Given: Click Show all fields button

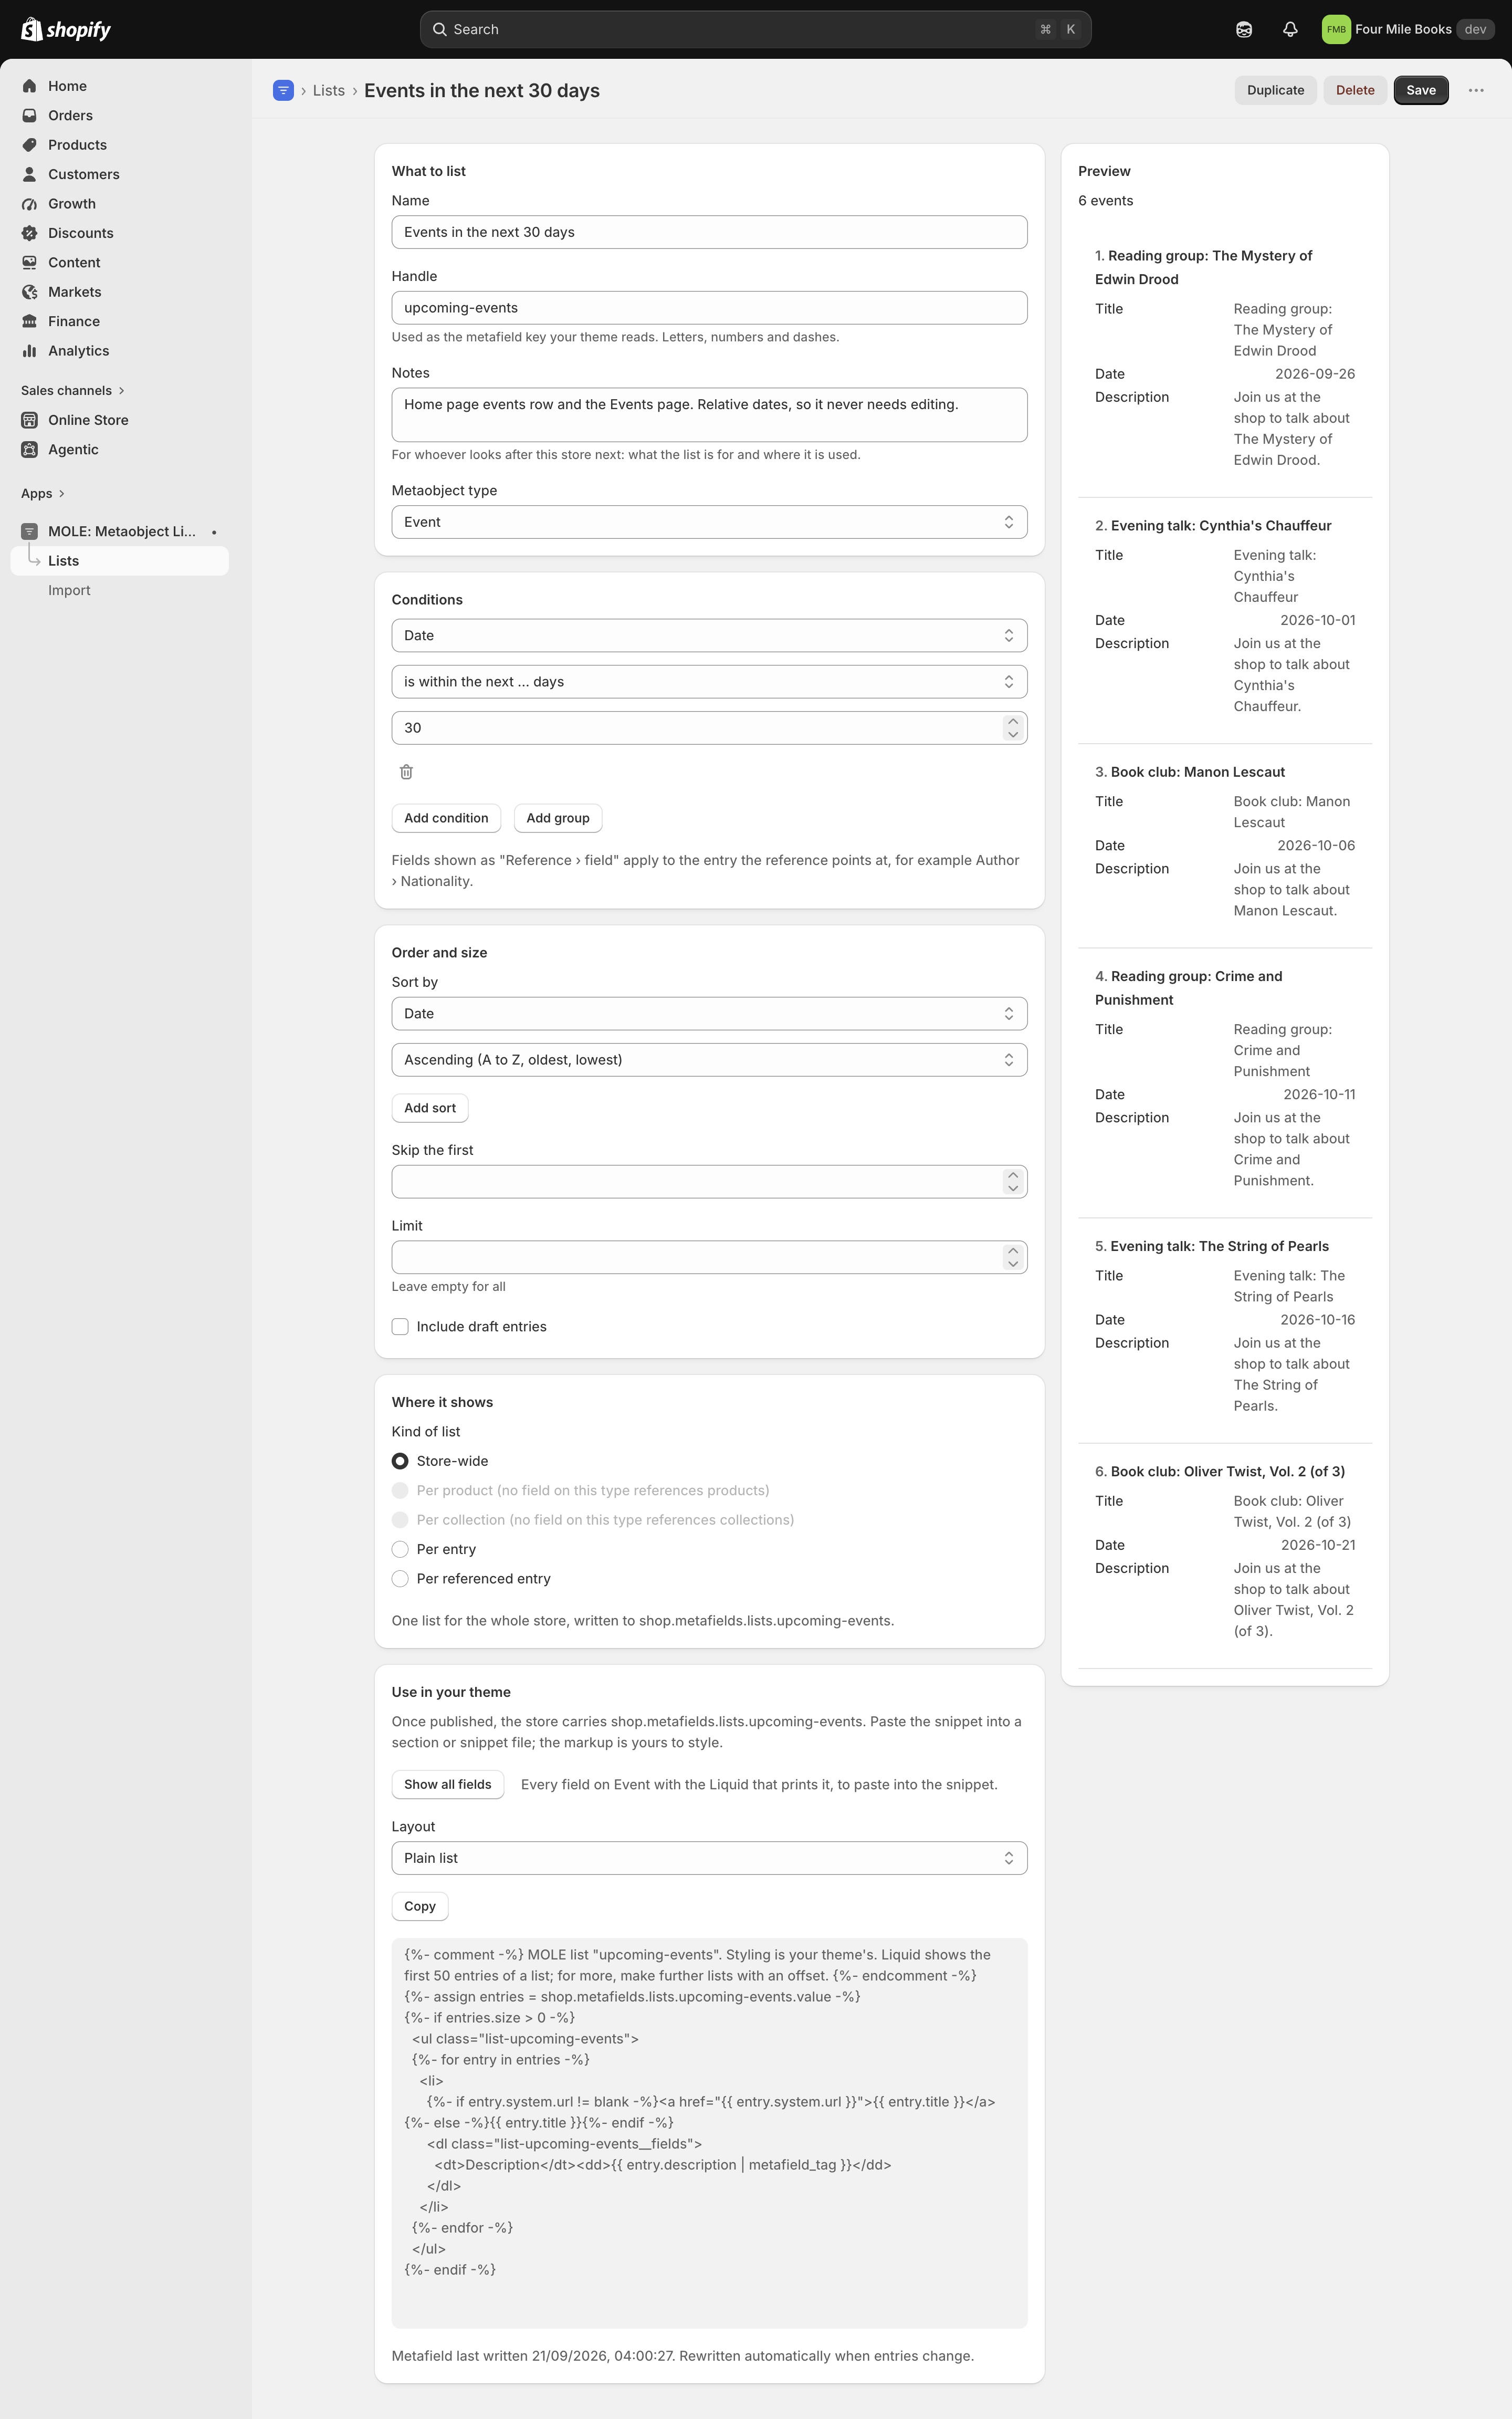Looking at the screenshot, I should tap(447, 1784).
